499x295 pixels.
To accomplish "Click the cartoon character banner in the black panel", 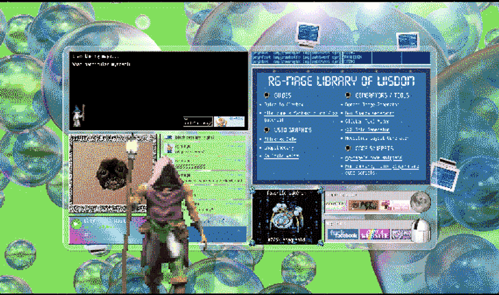I will (x=229, y=121).
